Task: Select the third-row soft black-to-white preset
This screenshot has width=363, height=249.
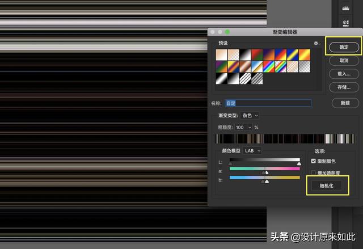Action: point(233,78)
